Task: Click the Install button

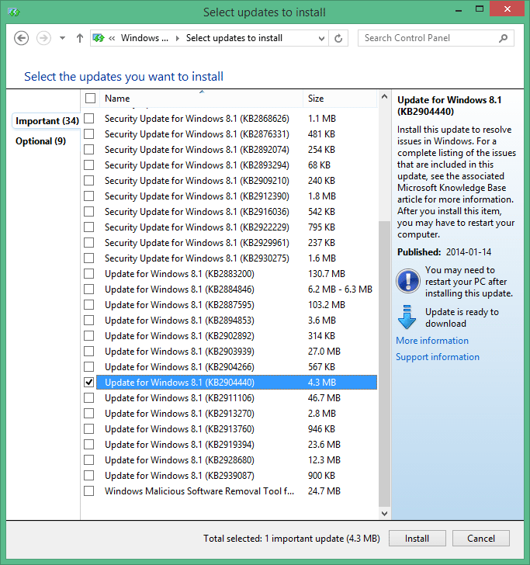Action: 417,539
